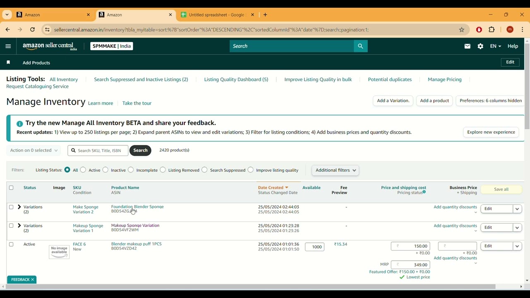Open the Seller Central hamburger menu
This screenshot has width=530, height=298.
coord(8,46)
